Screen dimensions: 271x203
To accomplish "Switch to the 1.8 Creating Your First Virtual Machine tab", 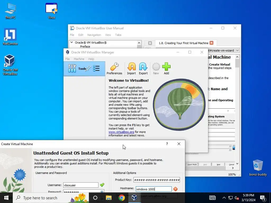I will [184, 43].
